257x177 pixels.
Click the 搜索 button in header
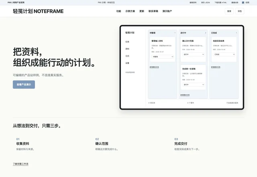click(x=229, y=11)
